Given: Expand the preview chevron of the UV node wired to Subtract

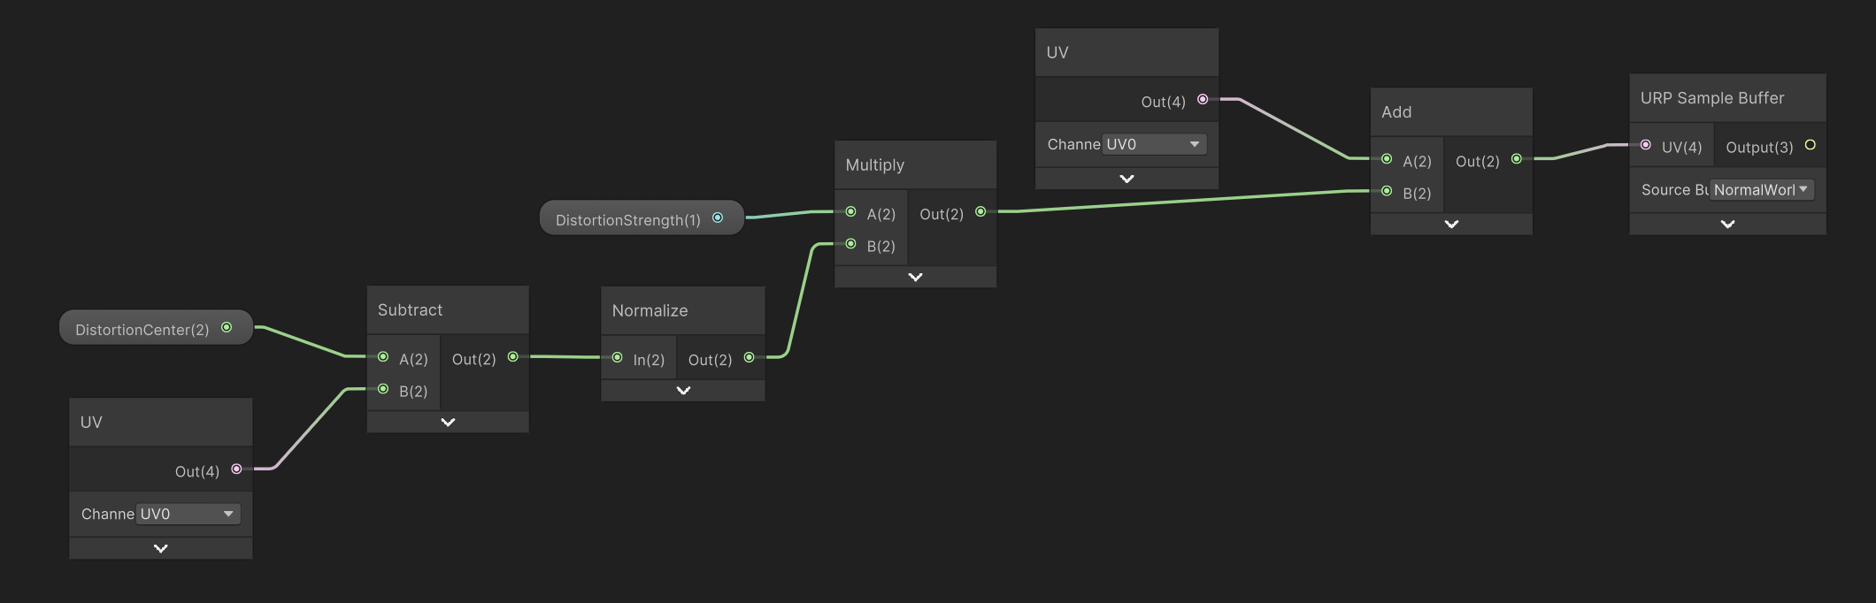Looking at the screenshot, I should tap(161, 549).
